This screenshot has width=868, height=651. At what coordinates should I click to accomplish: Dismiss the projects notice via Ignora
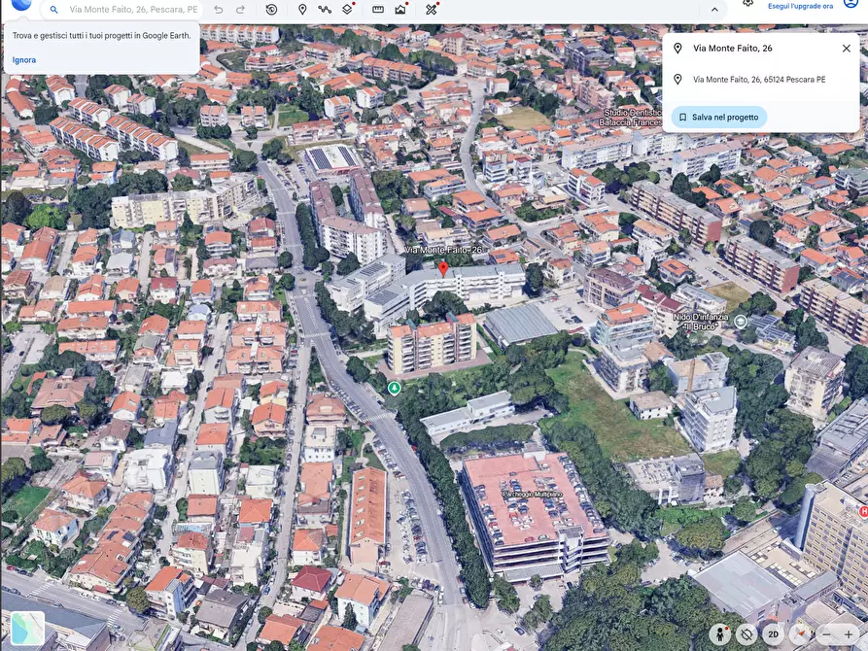coord(21,59)
